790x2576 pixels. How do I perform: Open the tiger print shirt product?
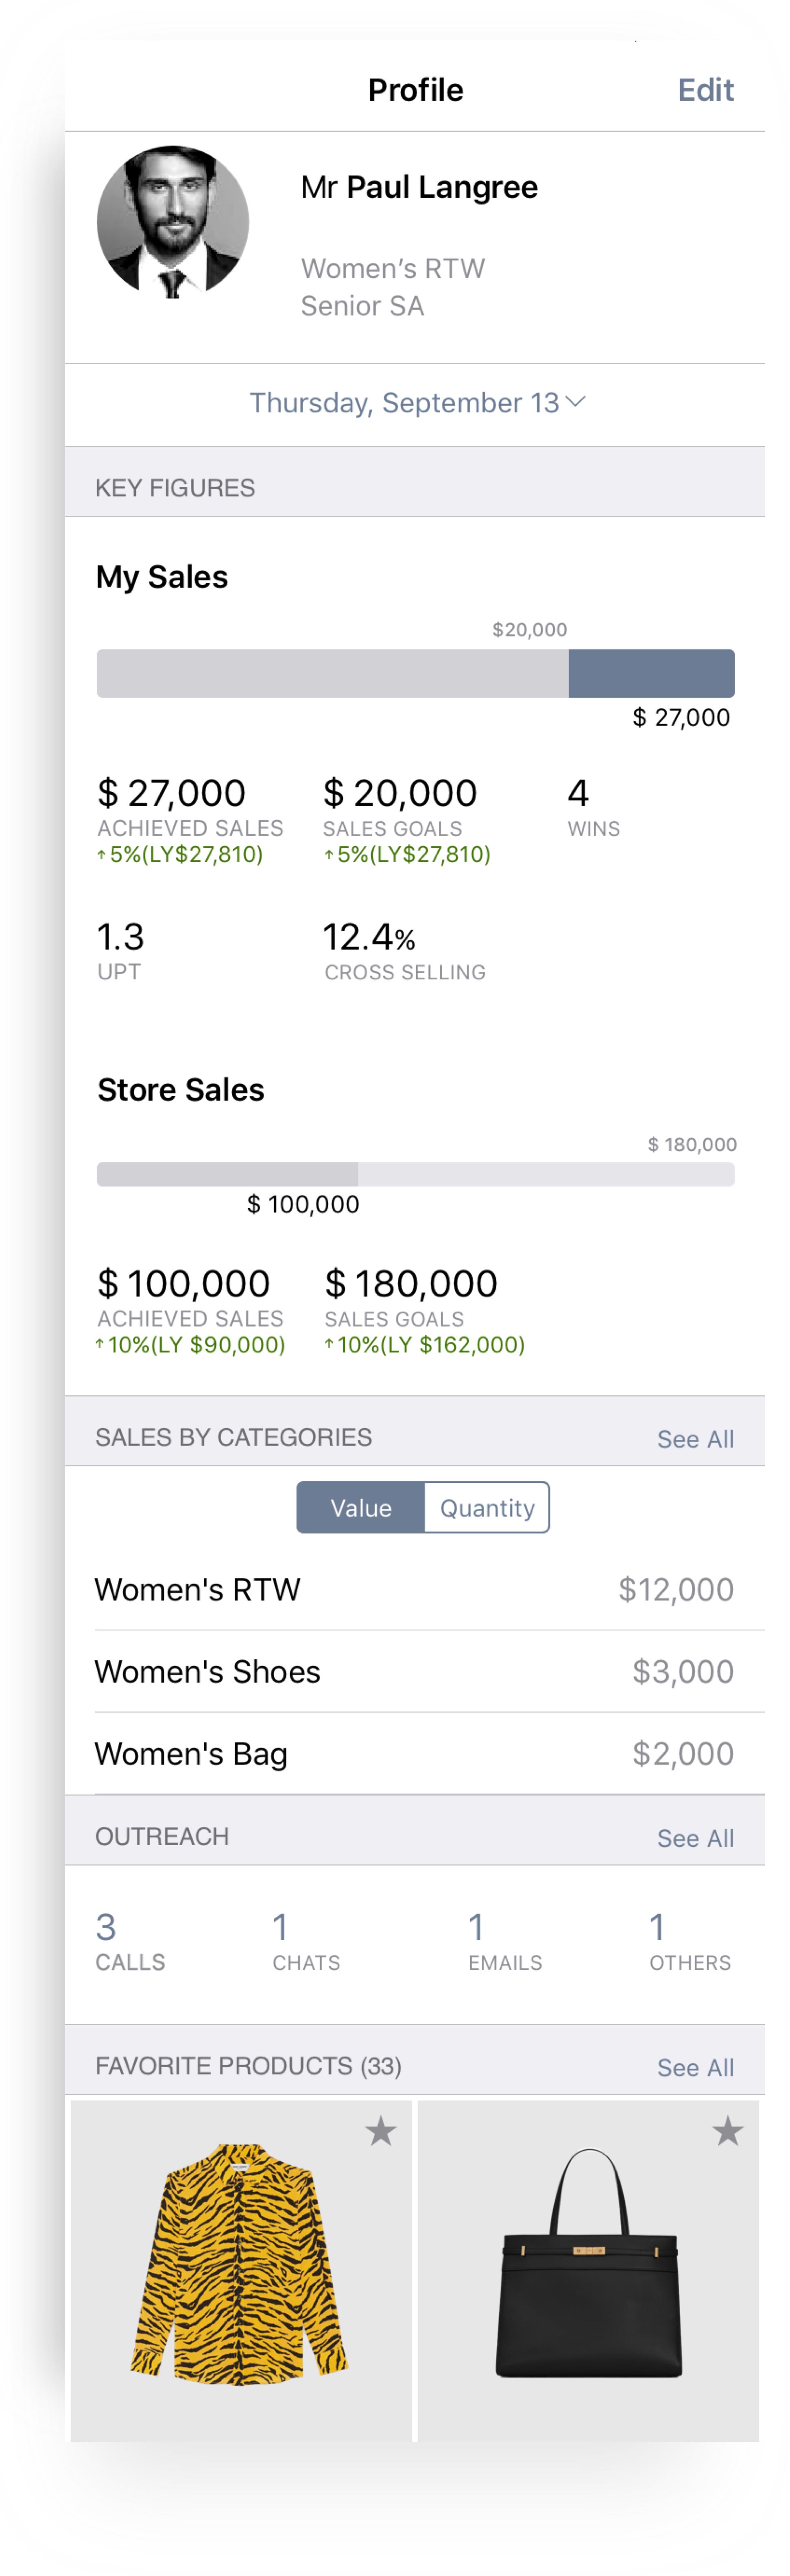coord(241,2270)
